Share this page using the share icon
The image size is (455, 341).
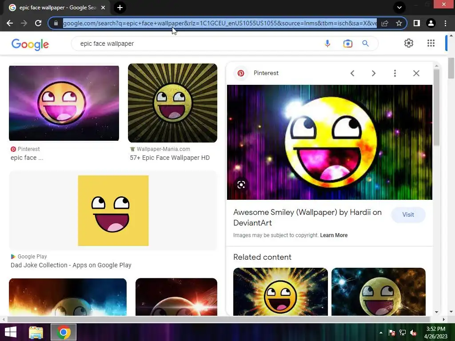coord(385,23)
